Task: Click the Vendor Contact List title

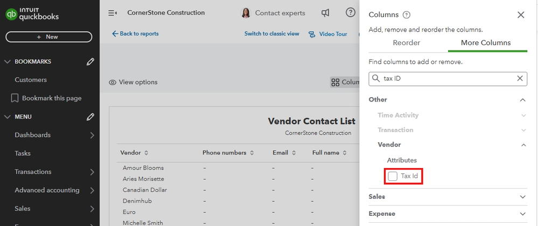Action: point(312,121)
